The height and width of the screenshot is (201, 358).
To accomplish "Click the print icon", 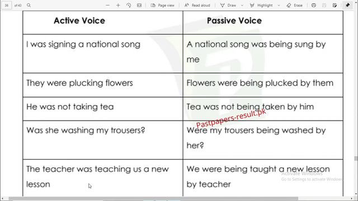I will point(314,5).
